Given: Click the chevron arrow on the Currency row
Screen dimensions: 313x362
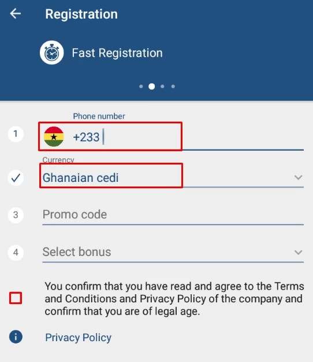Looking at the screenshot, I should 298,178.
